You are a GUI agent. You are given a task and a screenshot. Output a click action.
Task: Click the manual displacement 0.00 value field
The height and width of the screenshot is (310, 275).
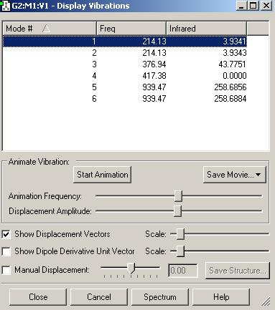coord(183,271)
